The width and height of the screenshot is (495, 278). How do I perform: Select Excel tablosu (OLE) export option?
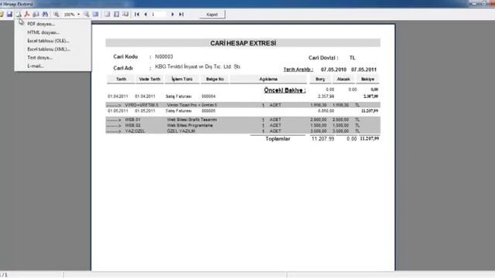click(x=48, y=41)
